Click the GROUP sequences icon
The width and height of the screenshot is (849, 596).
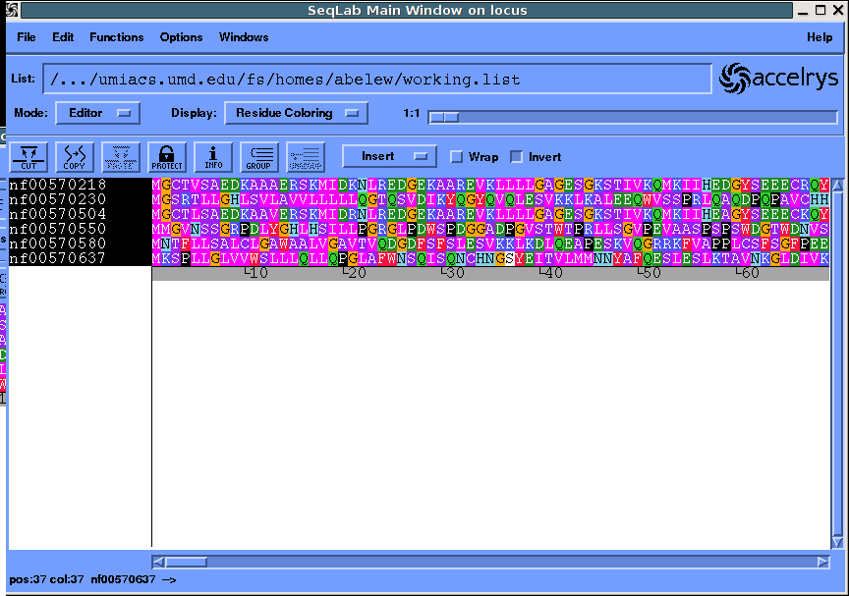pyautogui.click(x=259, y=157)
